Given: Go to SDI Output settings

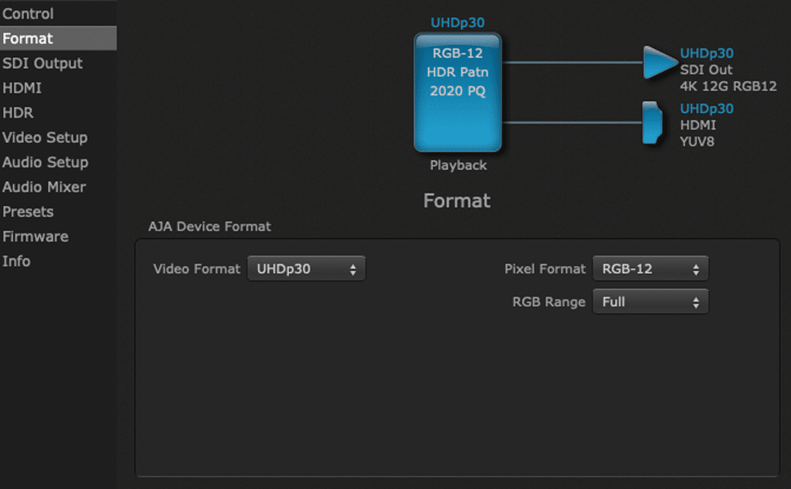Looking at the screenshot, I should [x=42, y=63].
